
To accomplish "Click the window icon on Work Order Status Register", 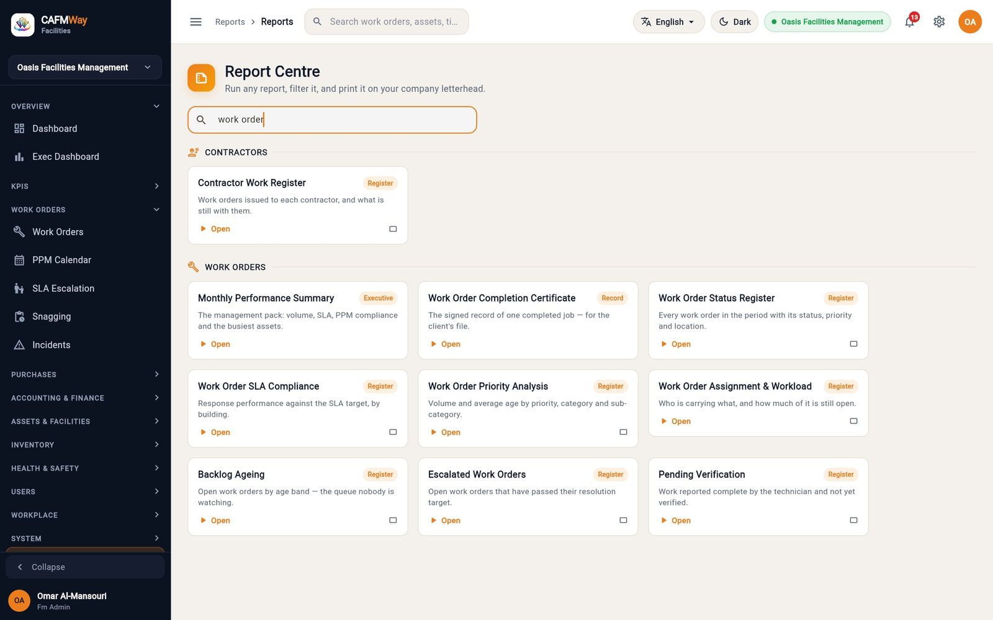I will 853,344.
